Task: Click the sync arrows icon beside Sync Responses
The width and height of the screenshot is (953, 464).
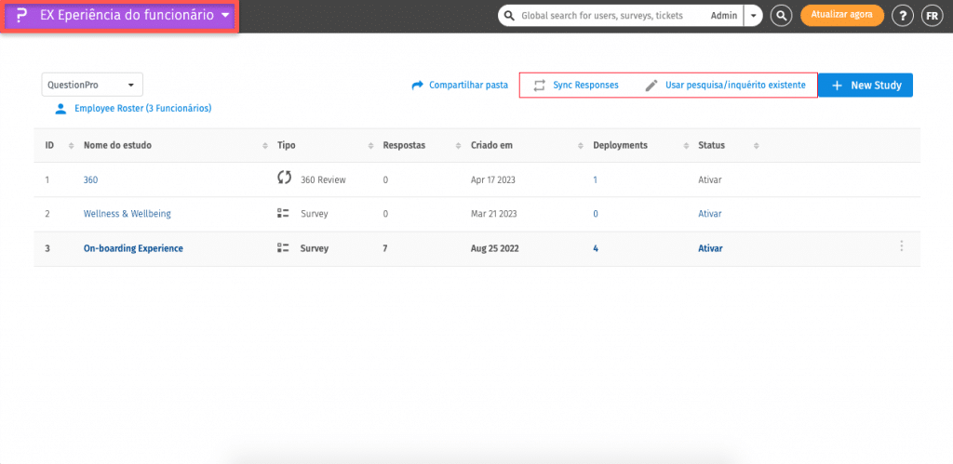Action: click(539, 85)
